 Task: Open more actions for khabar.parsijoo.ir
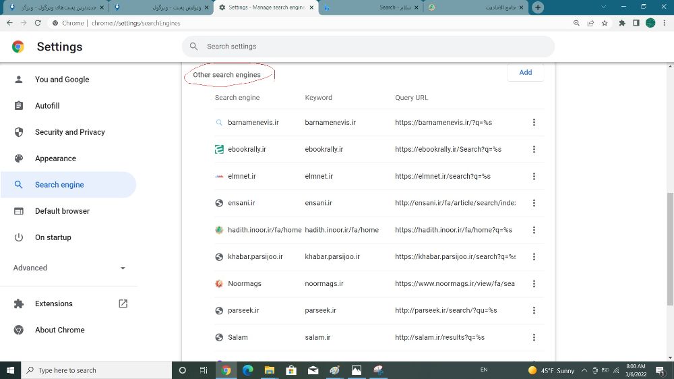(x=534, y=257)
